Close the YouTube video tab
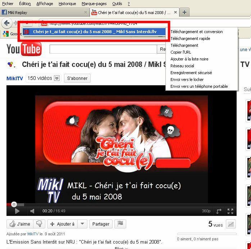 (x=175, y=12)
